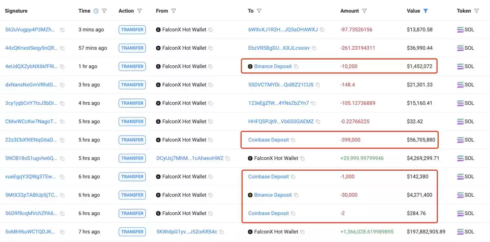Toggle time format with clock icon
The width and height of the screenshot is (490, 242).
coord(96,11)
